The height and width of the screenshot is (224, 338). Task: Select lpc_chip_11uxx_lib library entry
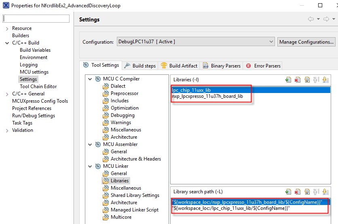point(251,90)
